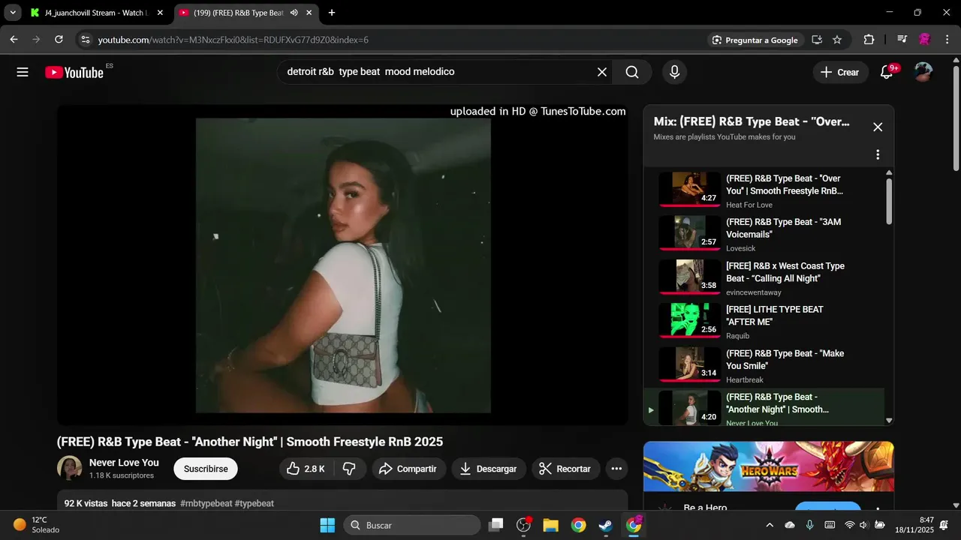961x540 pixels.
Task: Clear the YouTube search query with X
Action: pos(602,72)
